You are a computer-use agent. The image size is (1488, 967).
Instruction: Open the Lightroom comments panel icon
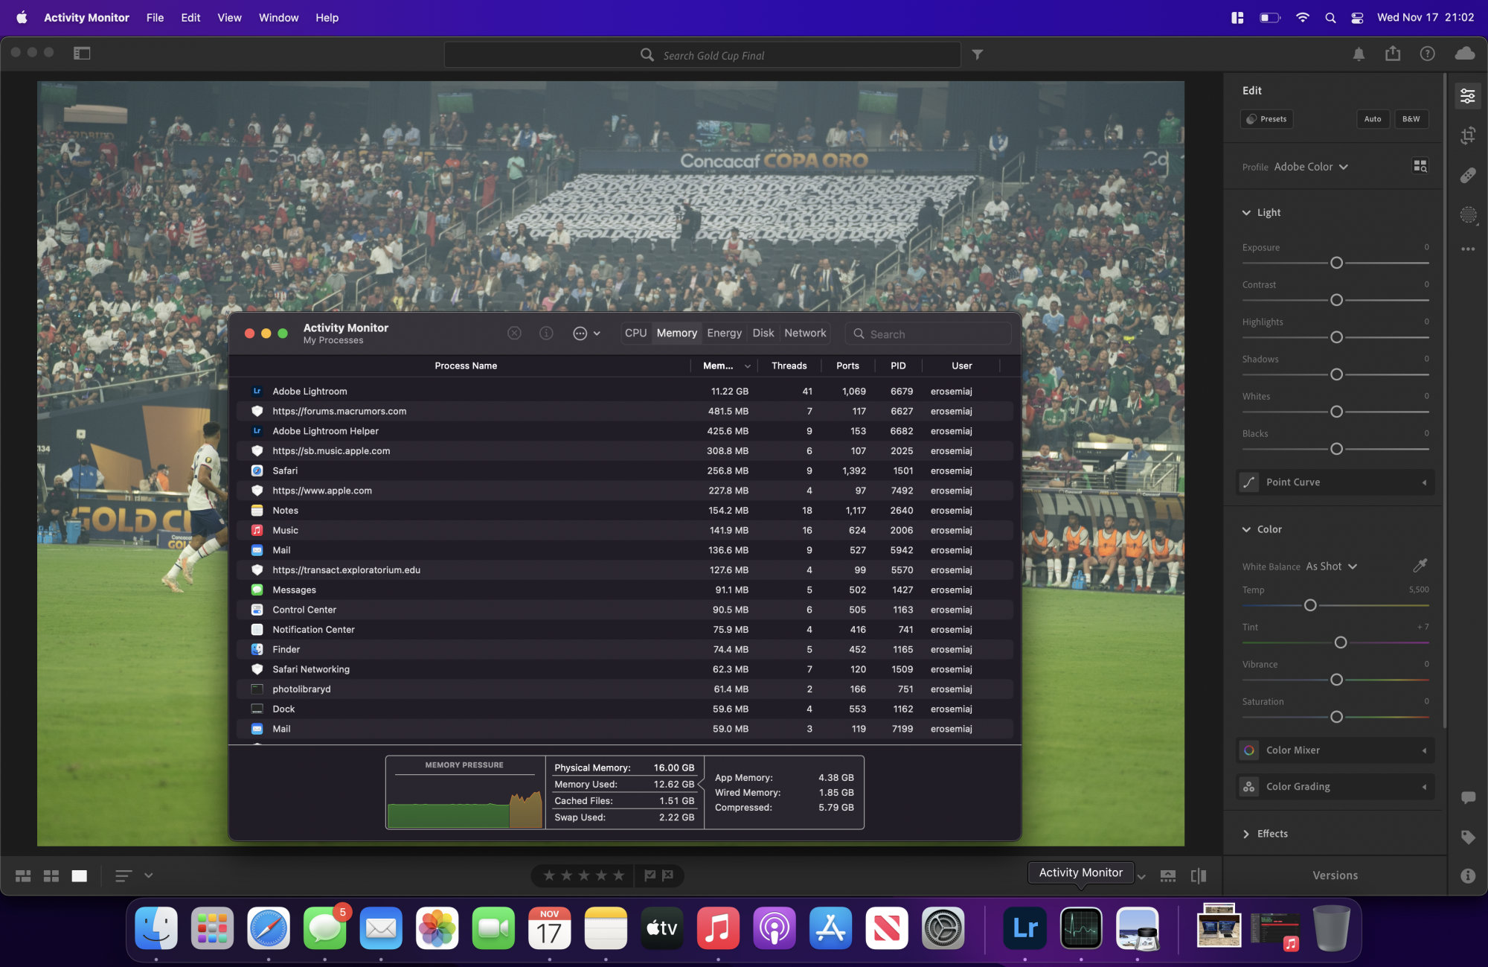click(1468, 797)
